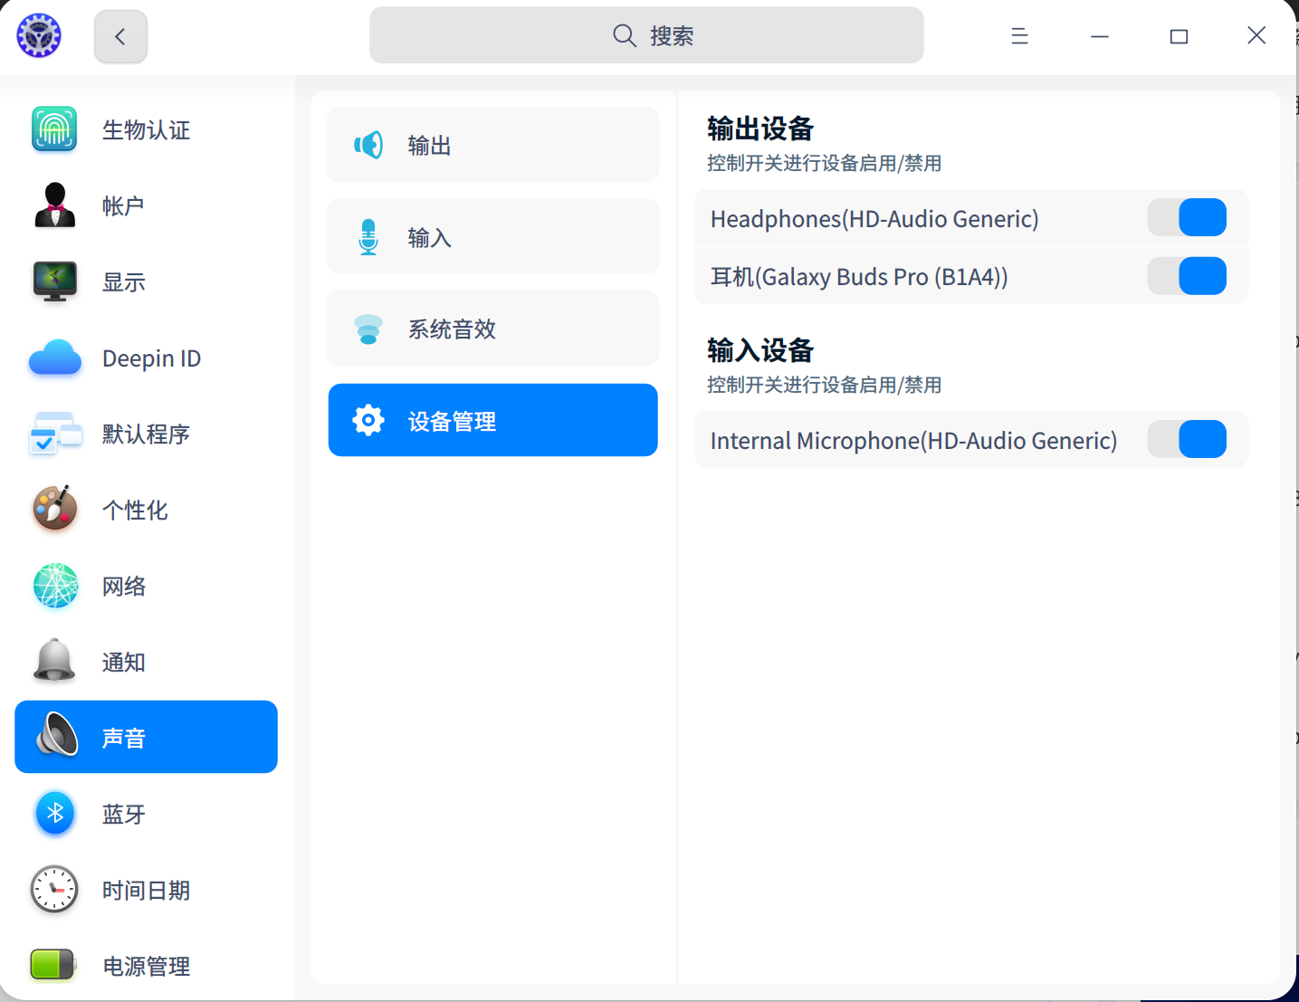Select 通知 label in sidebar

tap(124, 663)
